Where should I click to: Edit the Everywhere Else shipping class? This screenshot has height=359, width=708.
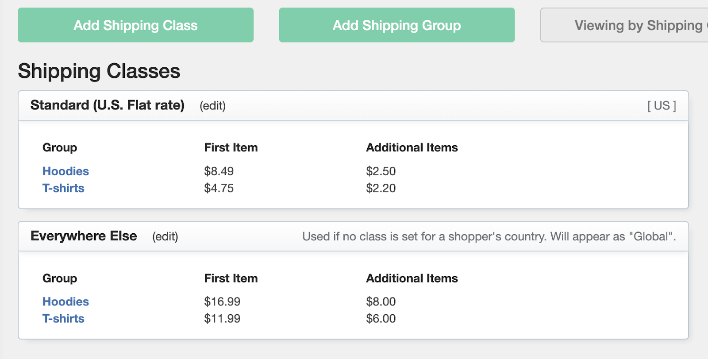coord(165,236)
